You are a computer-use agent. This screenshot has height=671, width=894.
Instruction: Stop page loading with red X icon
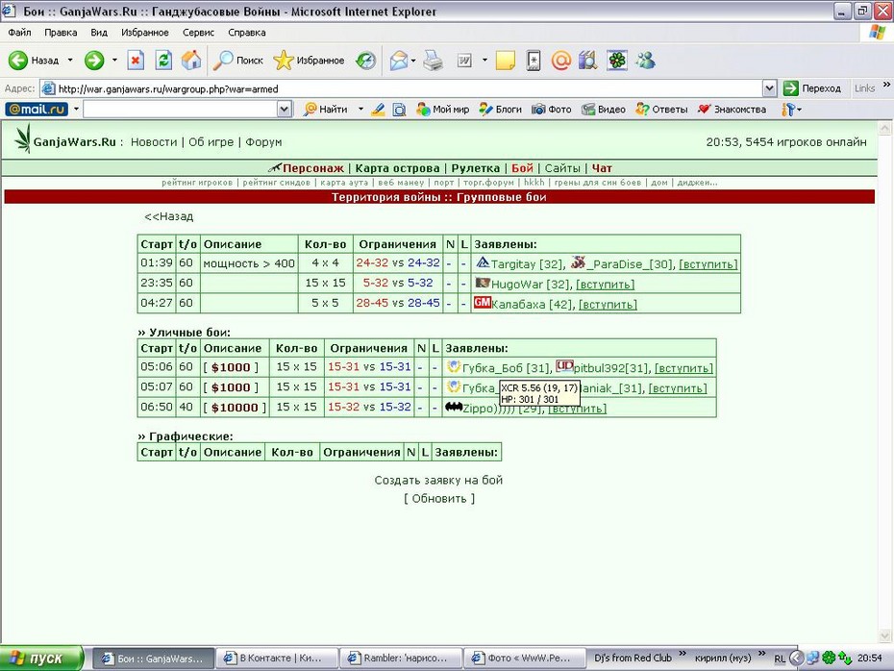(136, 60)
